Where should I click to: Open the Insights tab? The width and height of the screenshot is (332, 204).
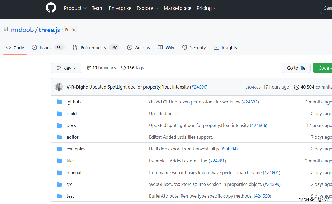point(225,48)
